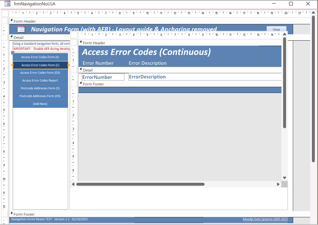The height and width of the screenshot is (225, 318).
Task: Click the [Add New] navigation button
Action: pos(40,104)
